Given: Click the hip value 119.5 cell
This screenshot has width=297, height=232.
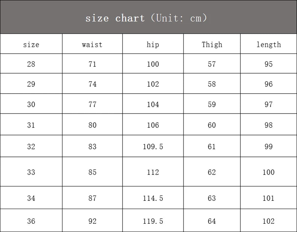Looking at the screenshot, I should coord(153,221).
